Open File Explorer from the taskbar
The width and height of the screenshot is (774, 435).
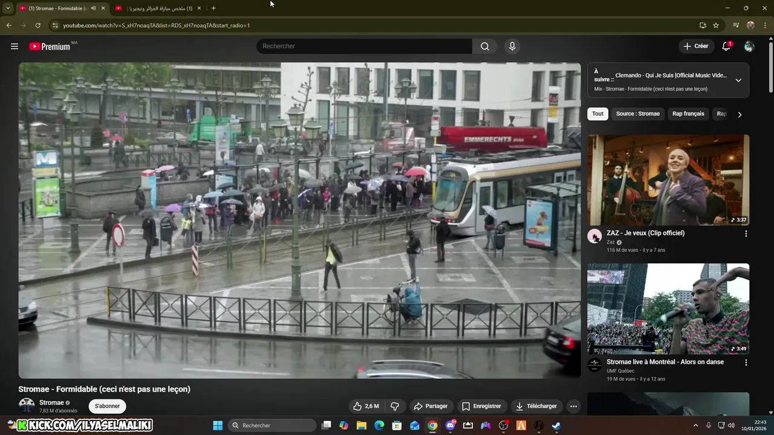pos(362,425)
